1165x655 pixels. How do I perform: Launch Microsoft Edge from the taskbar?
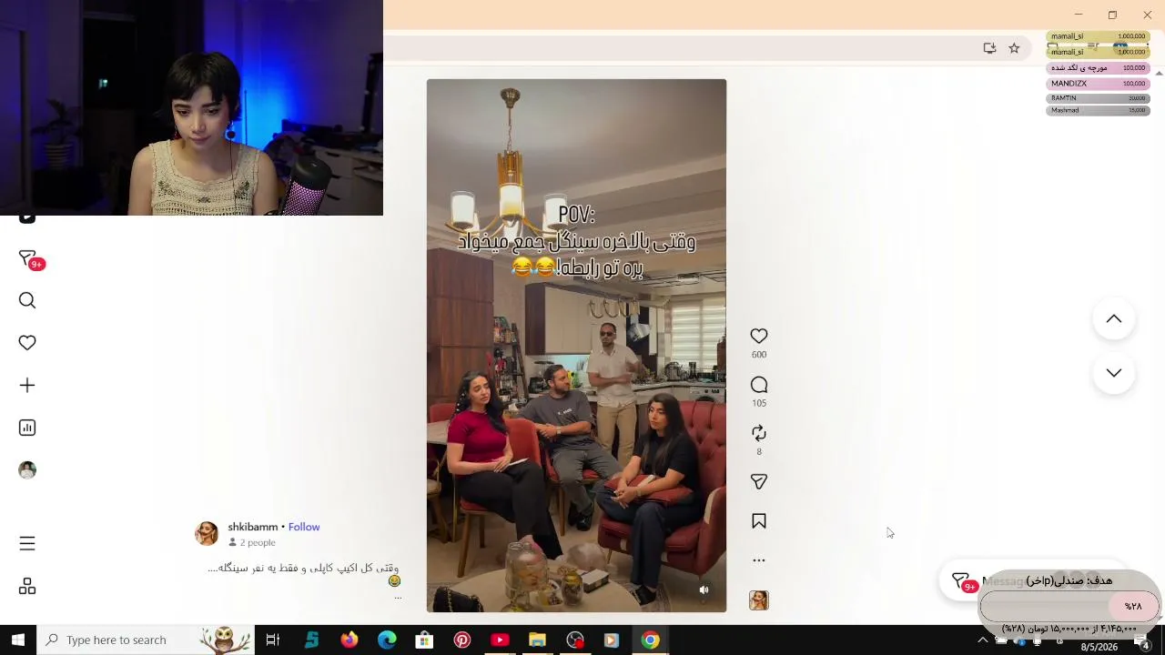pyautogui.click(x=387, y=640)
